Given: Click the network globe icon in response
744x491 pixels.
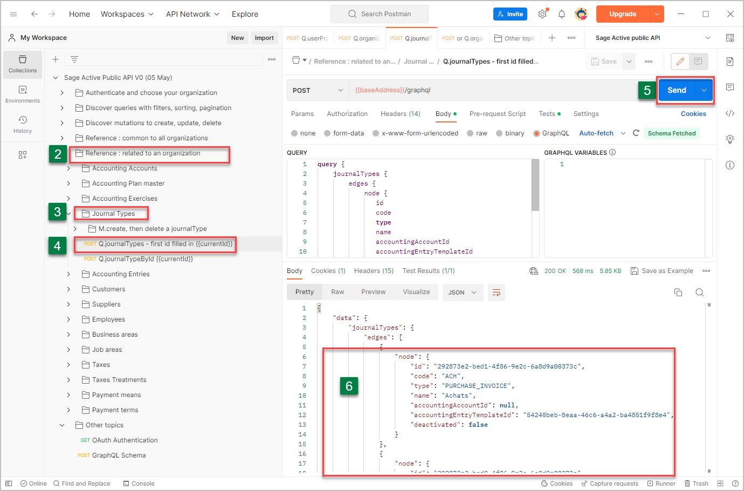Looking at the screenshot, I should (534, 271).
